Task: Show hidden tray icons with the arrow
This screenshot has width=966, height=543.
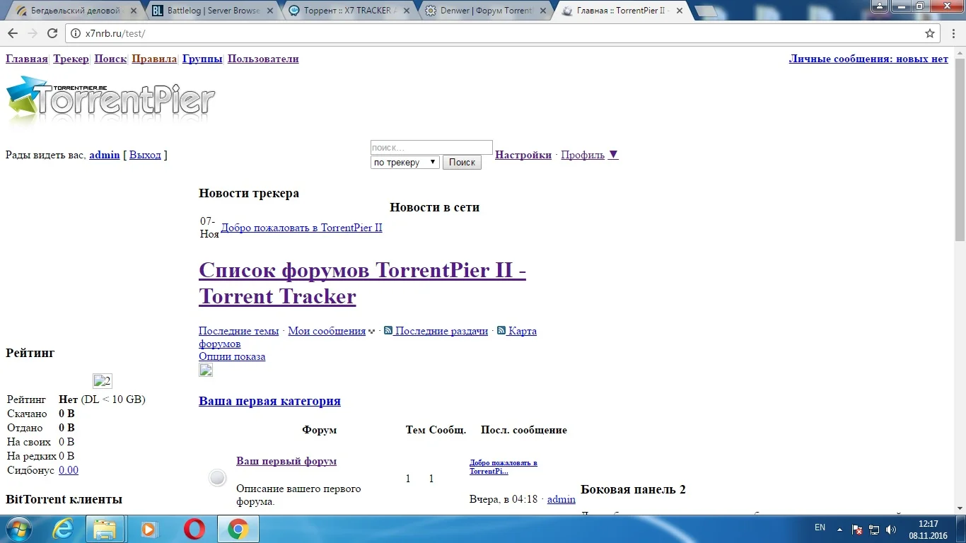Action: tap(839, 529)
